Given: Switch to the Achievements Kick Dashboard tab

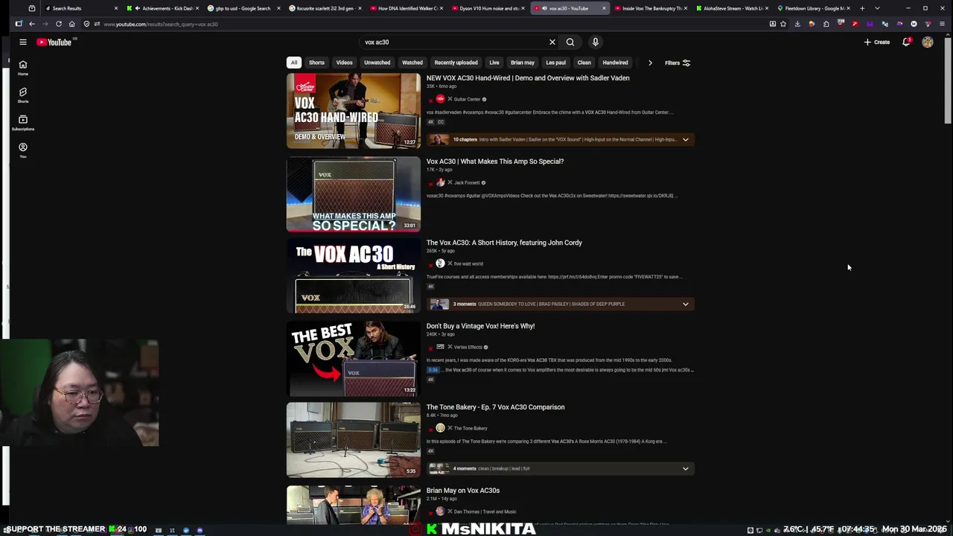Looking at the screenshot, I should point(162,8).
